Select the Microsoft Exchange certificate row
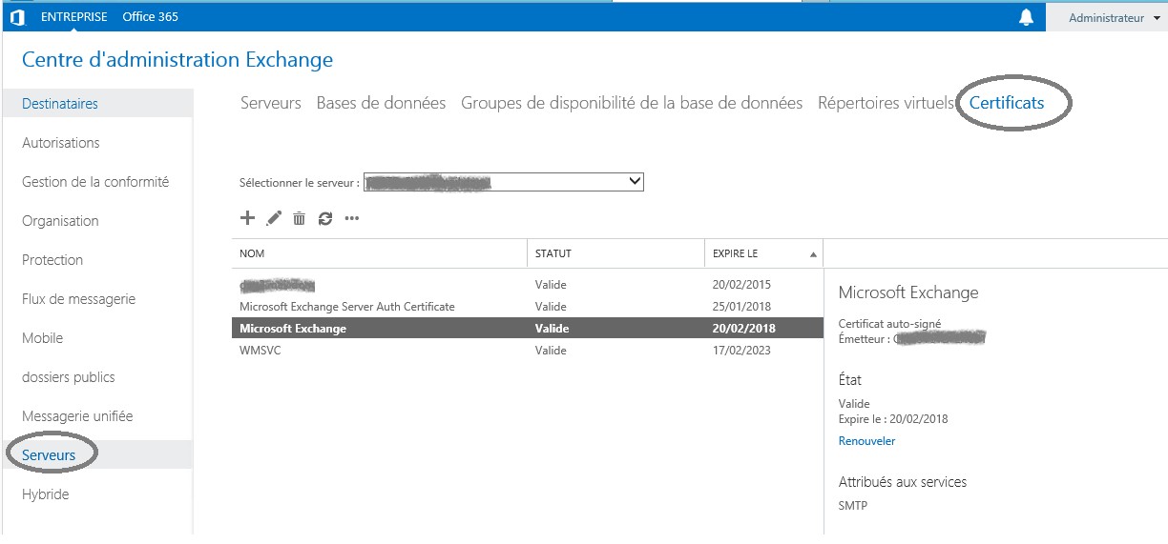 click(527, 329)
